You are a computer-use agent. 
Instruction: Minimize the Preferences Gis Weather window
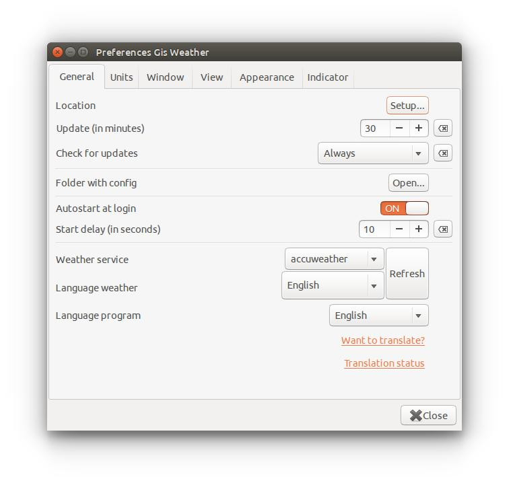pos(71,52)
